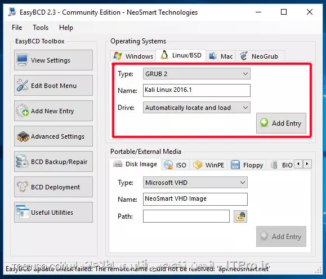
Task: Click Add Entry for the Linux entry
Action: click(x=281, y=123)
